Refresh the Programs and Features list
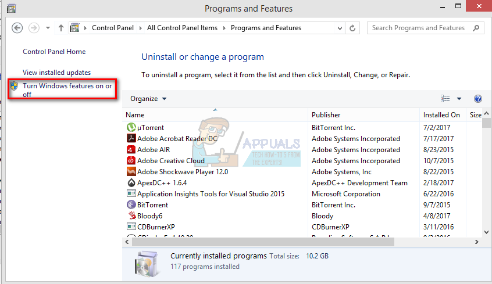 click(352, 28)
